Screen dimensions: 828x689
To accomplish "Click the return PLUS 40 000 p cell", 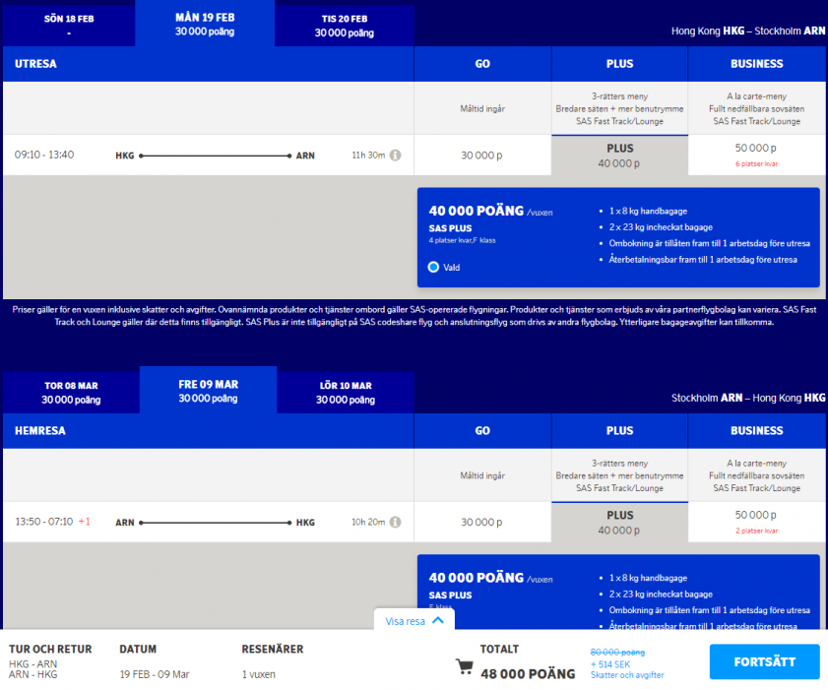I will (619, 523).
